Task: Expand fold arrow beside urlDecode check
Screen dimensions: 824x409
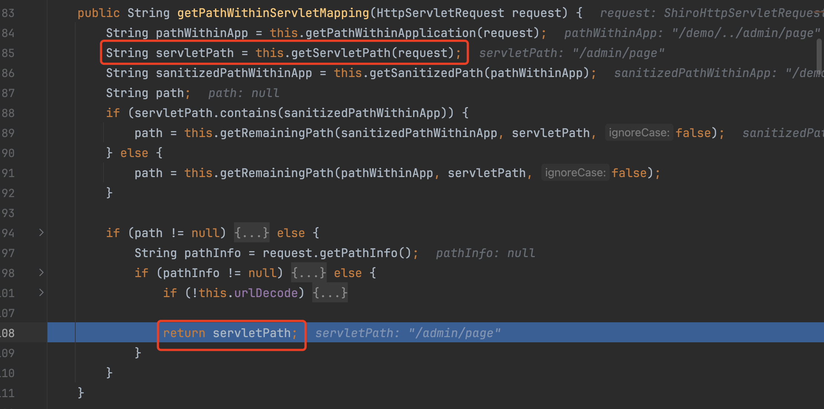Action: pos(41,293)
